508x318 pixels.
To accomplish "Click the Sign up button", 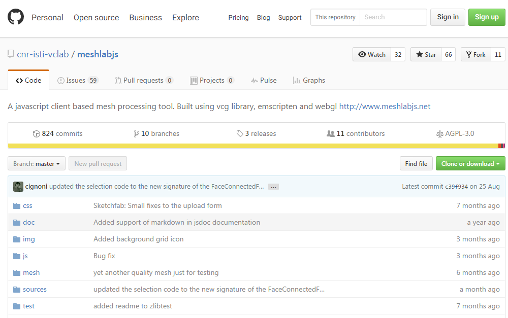I will point(487,17).
